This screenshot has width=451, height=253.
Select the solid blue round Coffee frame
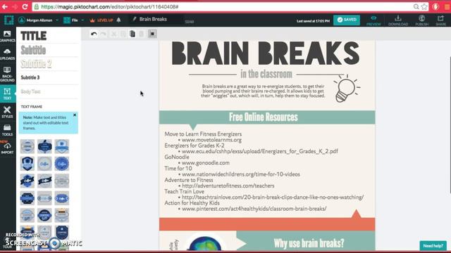[x=62, y=164]
